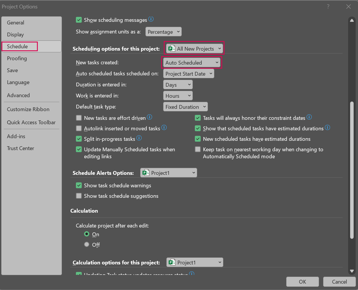Screen dimensions: 358x290
Task: Click info icon next to New tasks are effort driven
Action: [149, 117]
